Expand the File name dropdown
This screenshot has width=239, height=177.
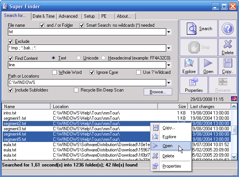pos(169,32)
